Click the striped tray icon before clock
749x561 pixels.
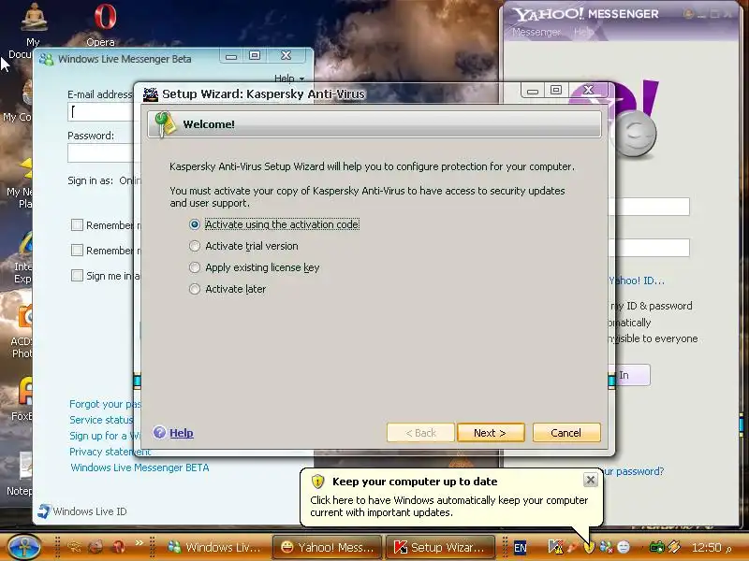[674, 547]
